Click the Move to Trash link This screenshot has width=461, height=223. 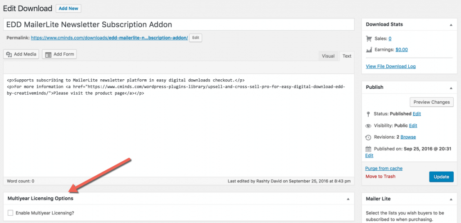click(380, 176)
